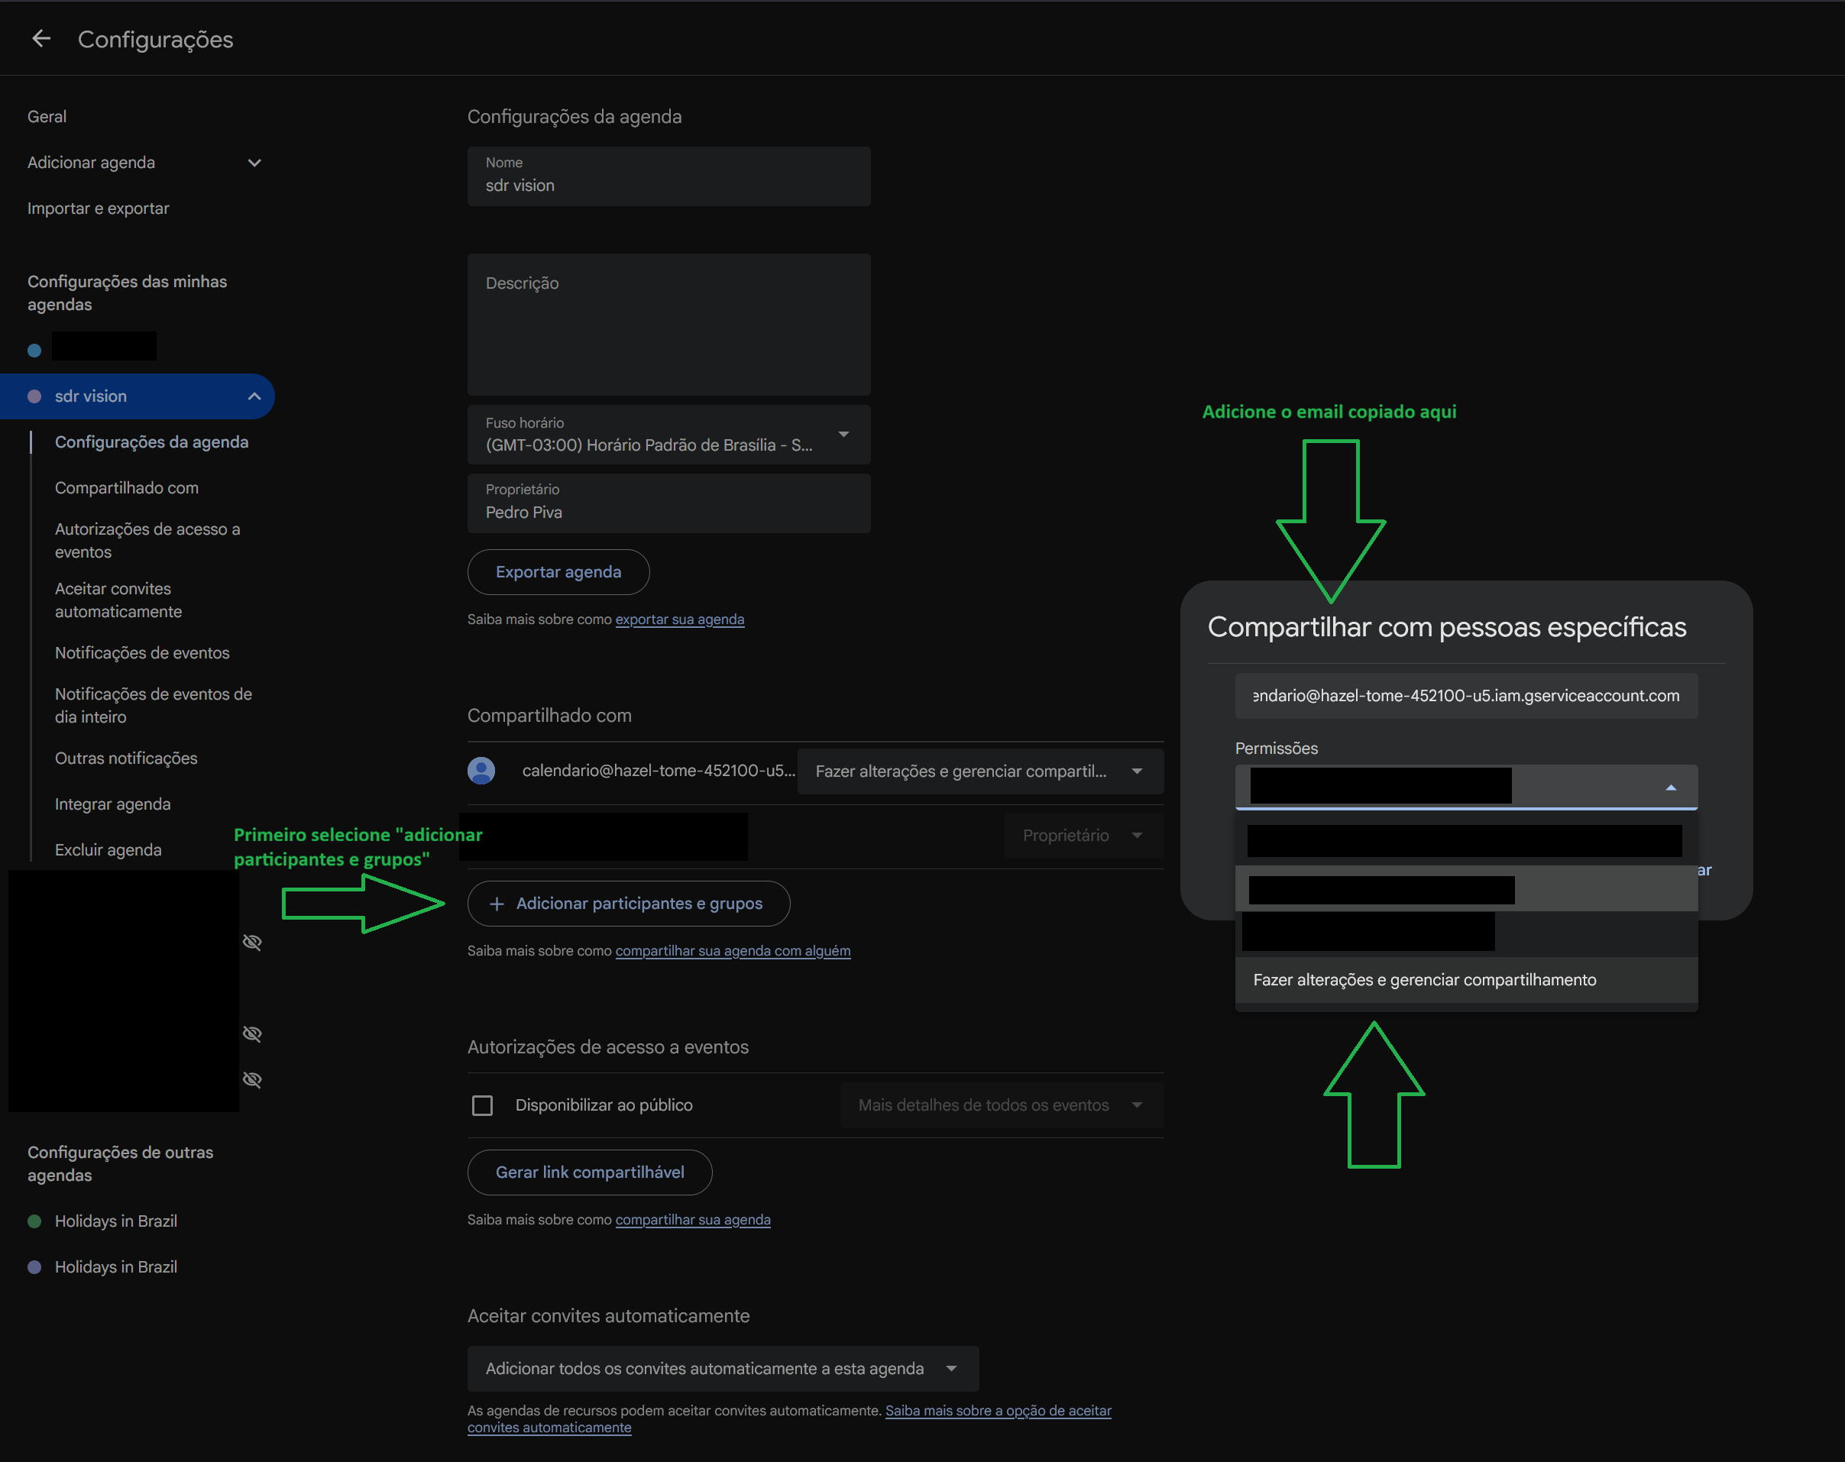The height and width of the screenshot is (1462, 1845).
Task: Toggle the bottom eye-slash visibility icon
Action: coord(252,1079)
